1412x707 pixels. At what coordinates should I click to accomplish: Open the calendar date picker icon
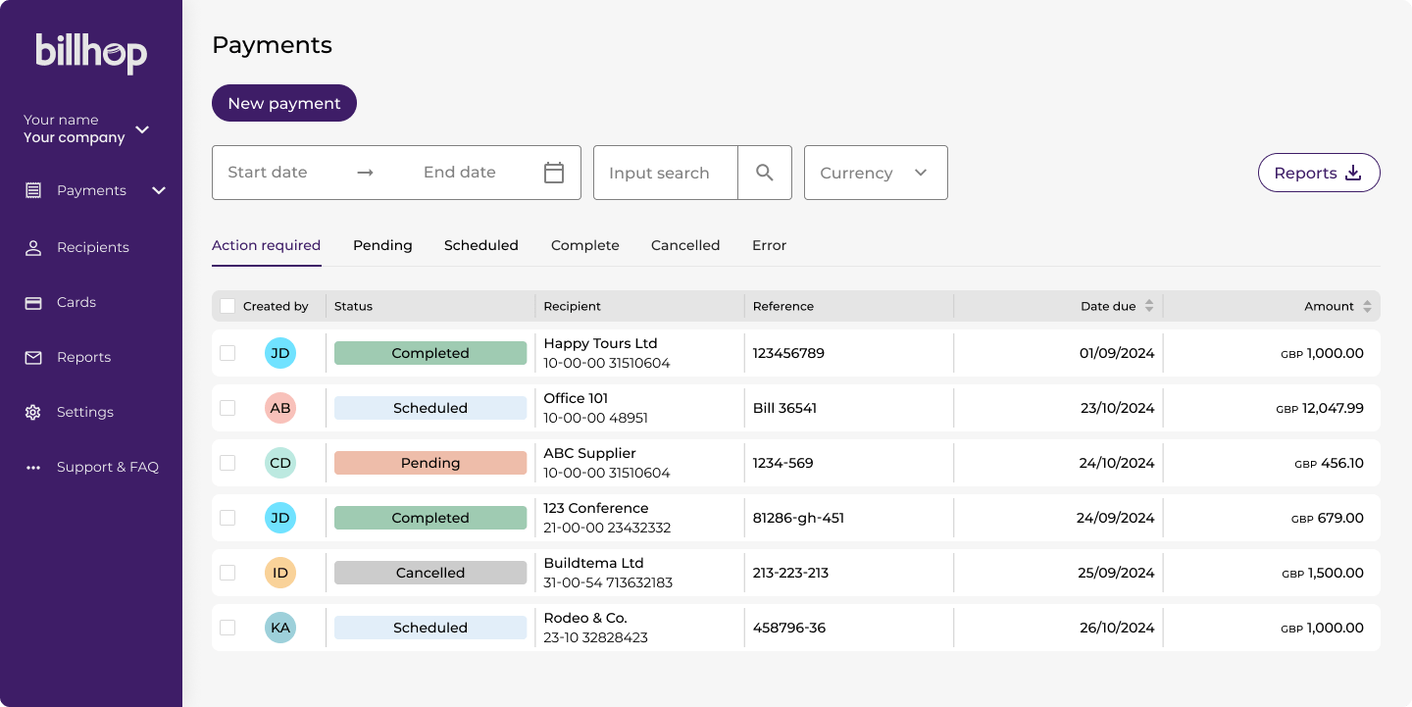[554, 173]
